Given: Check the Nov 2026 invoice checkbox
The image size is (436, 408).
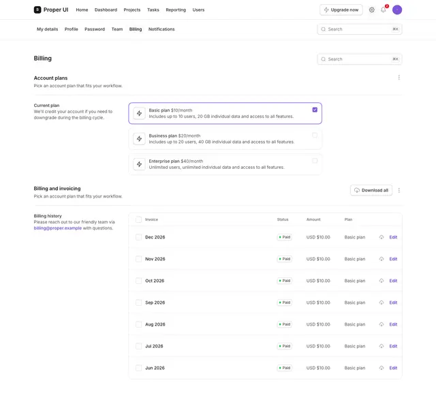Looking at the screenshot, I should click(x=138, y=259).
